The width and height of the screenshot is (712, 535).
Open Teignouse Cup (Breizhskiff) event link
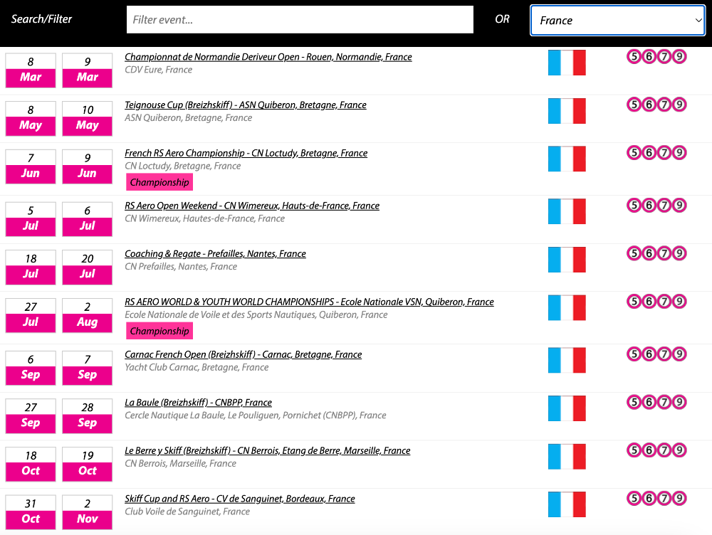(246, 105)
